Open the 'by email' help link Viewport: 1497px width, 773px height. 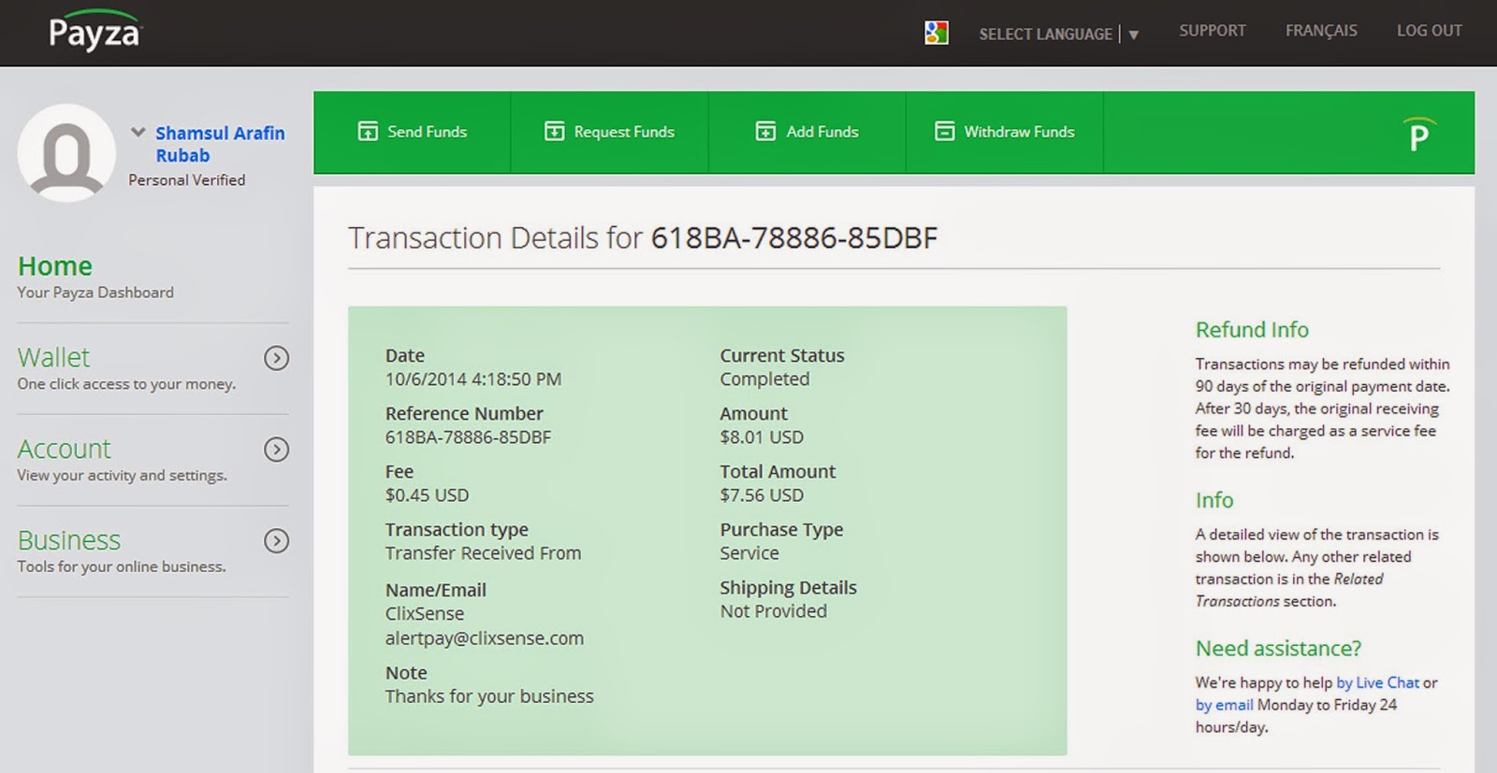1224,705
